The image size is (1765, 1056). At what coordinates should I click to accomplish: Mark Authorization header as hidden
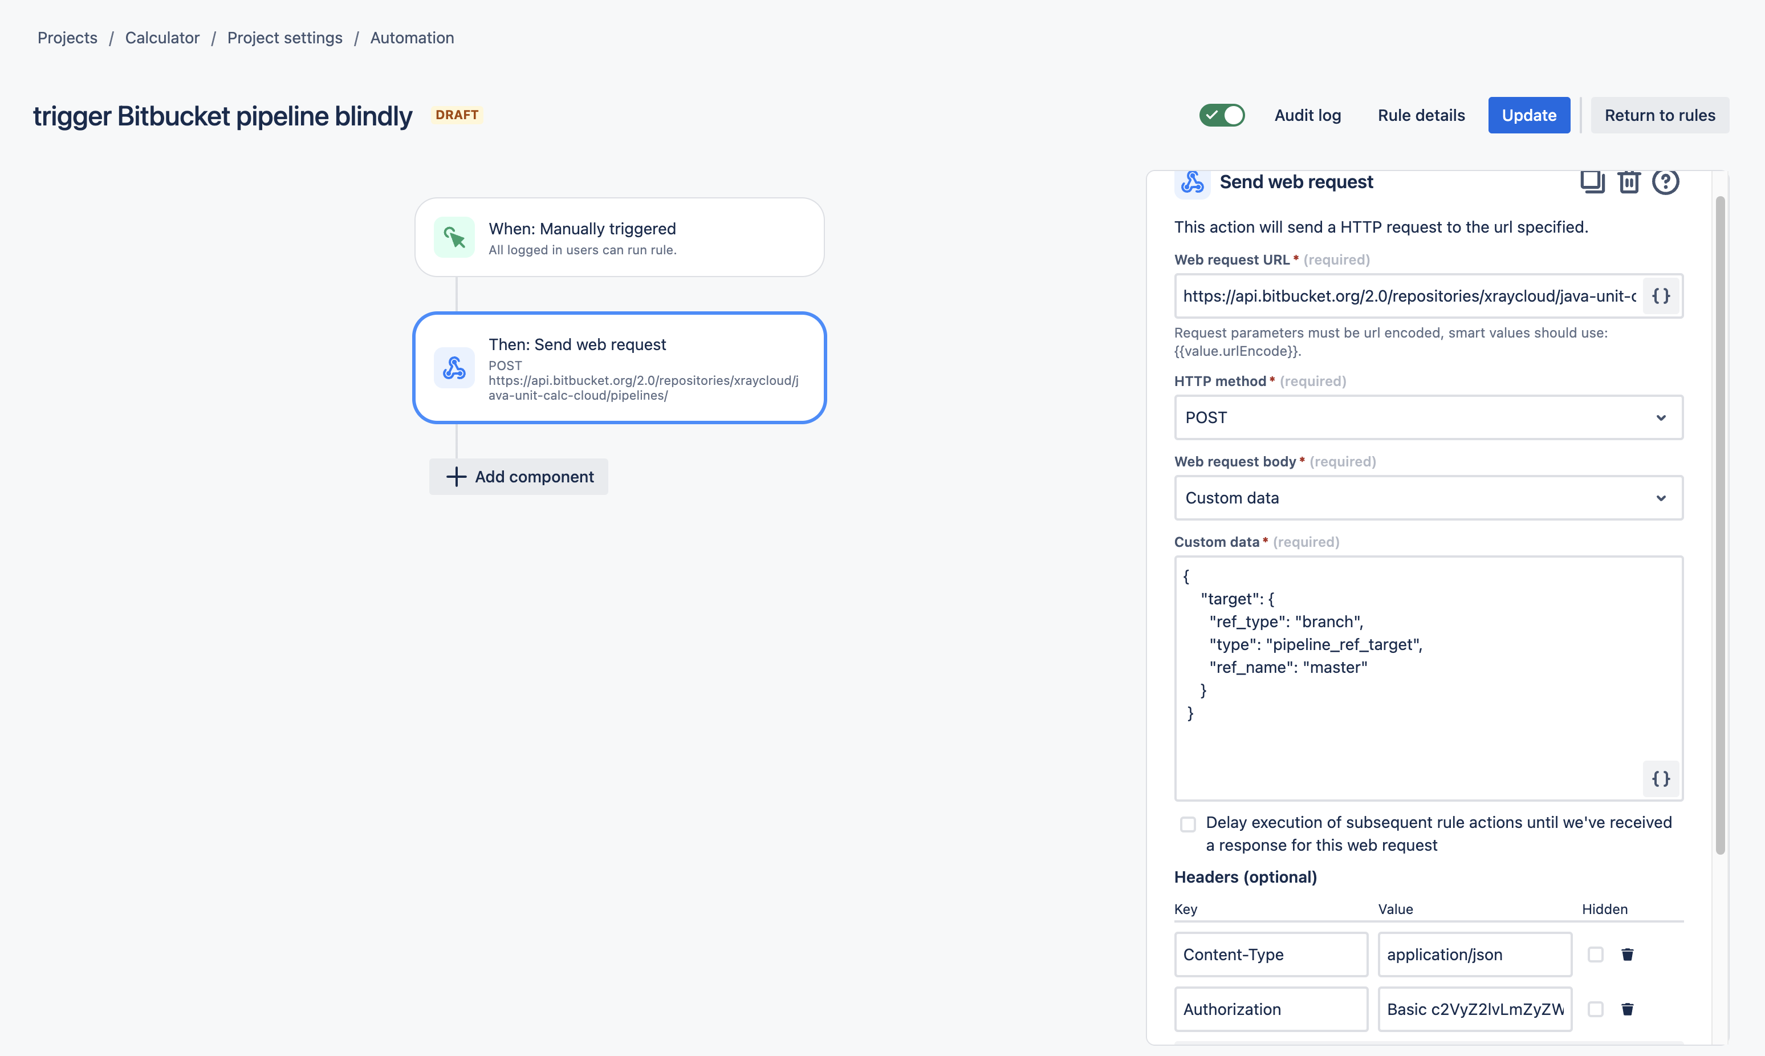(x=1596, y=1009)
